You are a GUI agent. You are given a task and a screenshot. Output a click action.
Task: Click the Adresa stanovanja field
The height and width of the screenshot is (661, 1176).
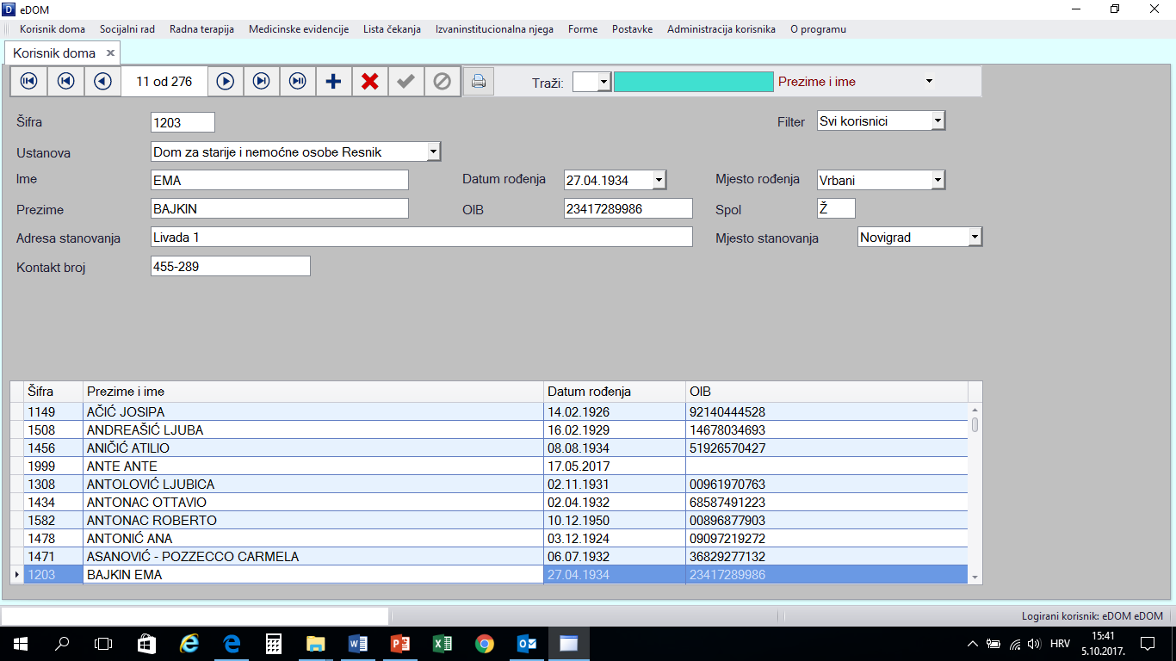pos(422,237)
